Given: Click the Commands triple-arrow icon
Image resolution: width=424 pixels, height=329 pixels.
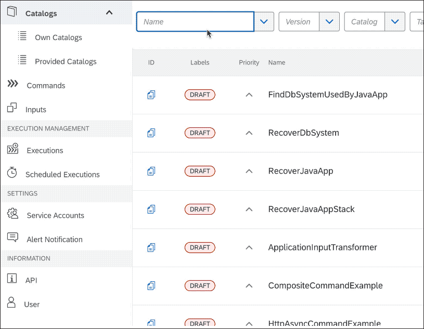Looking at the screenshot, I should click(x=12, y=84).
